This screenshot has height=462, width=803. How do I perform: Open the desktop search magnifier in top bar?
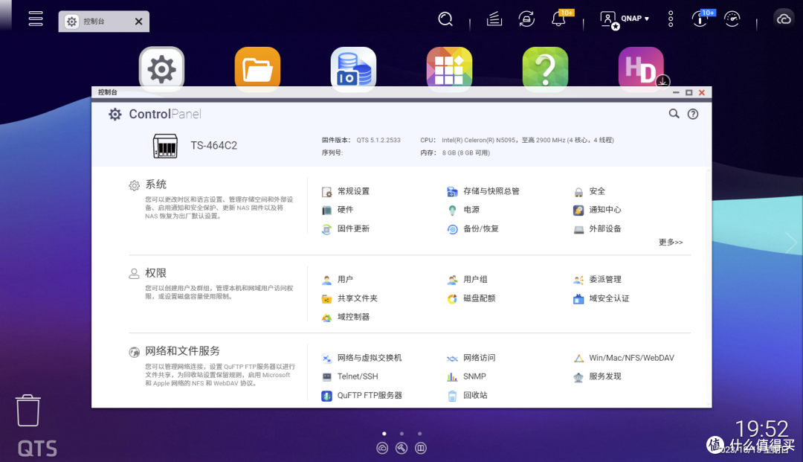445,19
